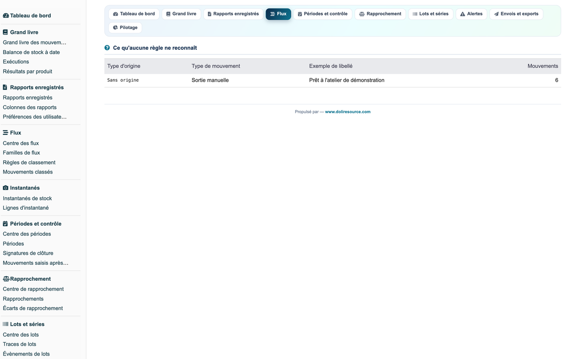Open the Alertes tab

(x=471, y=14)
